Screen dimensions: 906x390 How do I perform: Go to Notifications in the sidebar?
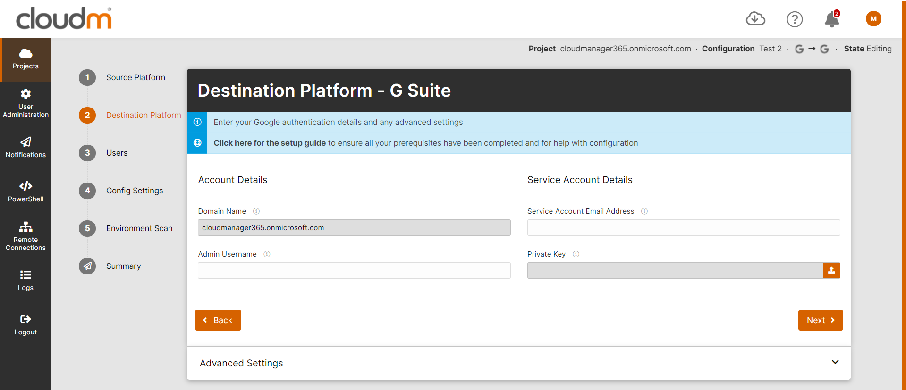click(x=25, y=147)
